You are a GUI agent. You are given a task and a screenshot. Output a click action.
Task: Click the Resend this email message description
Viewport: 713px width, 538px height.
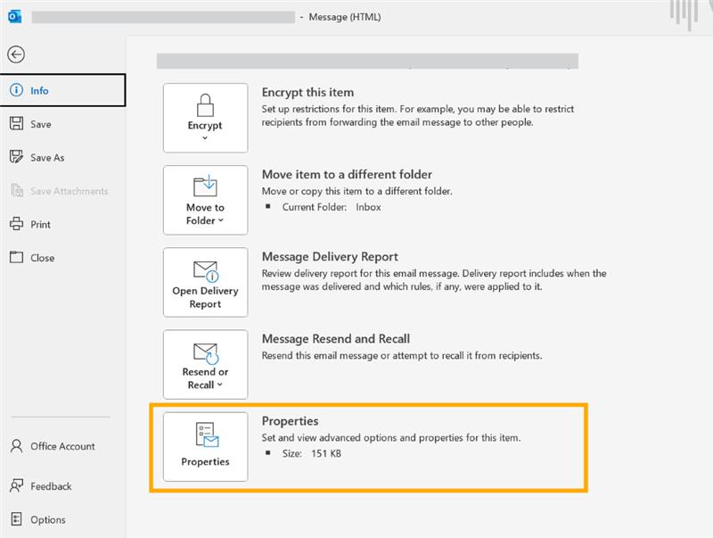coord(402,355)
